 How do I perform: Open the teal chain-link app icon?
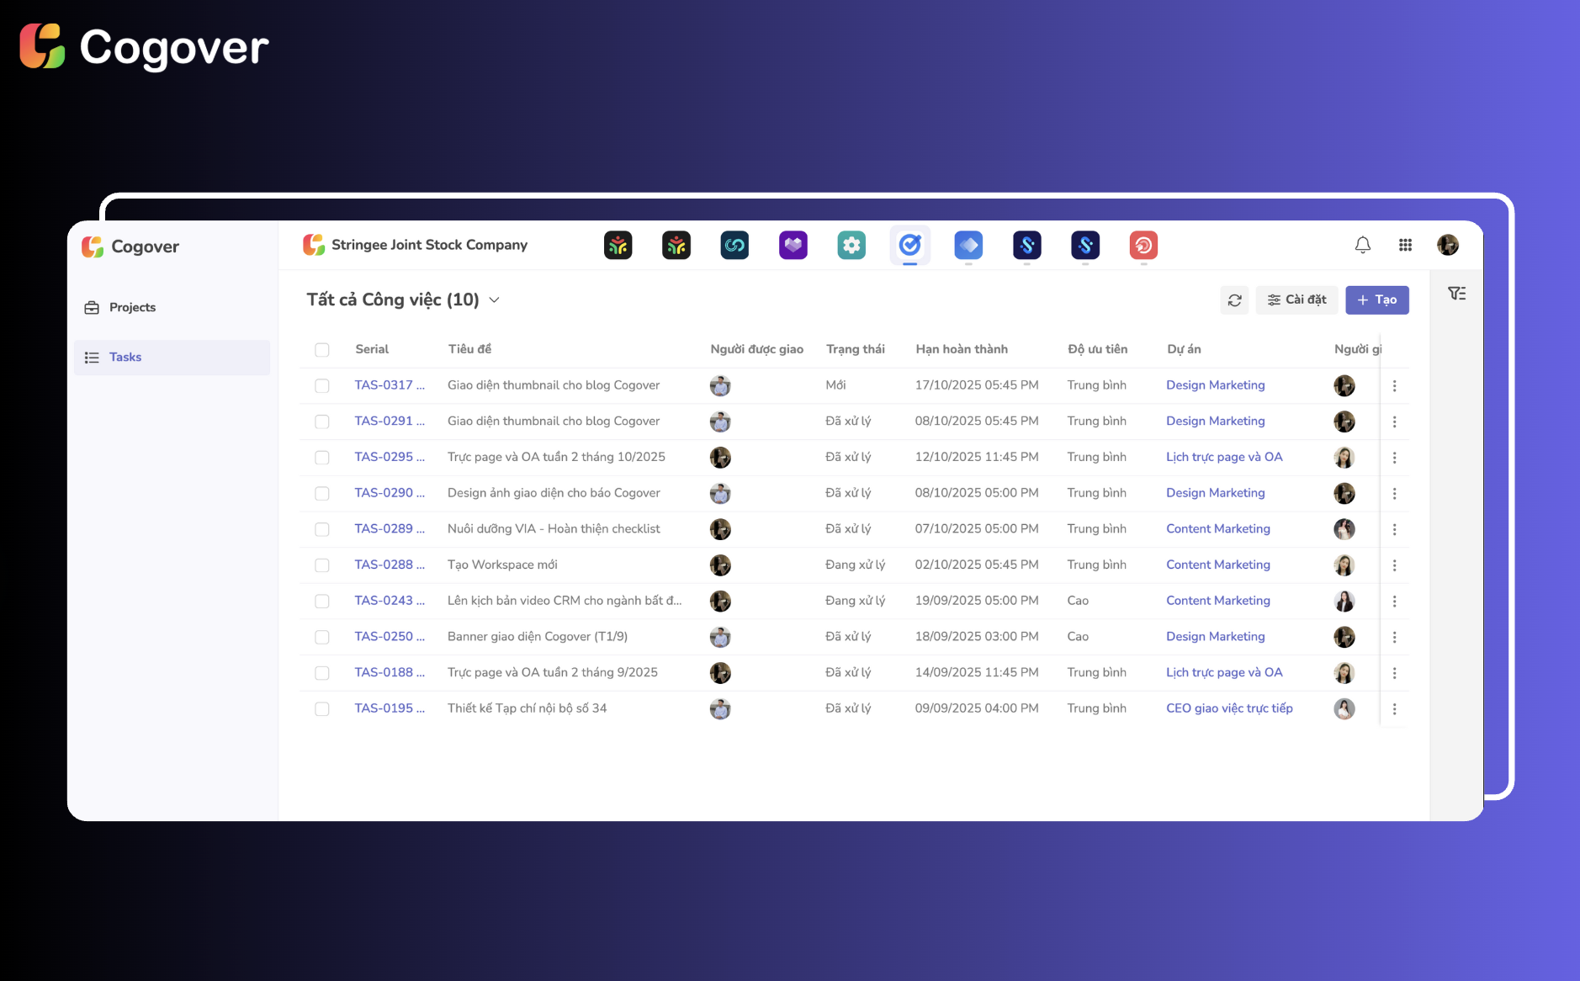[734, 245]
